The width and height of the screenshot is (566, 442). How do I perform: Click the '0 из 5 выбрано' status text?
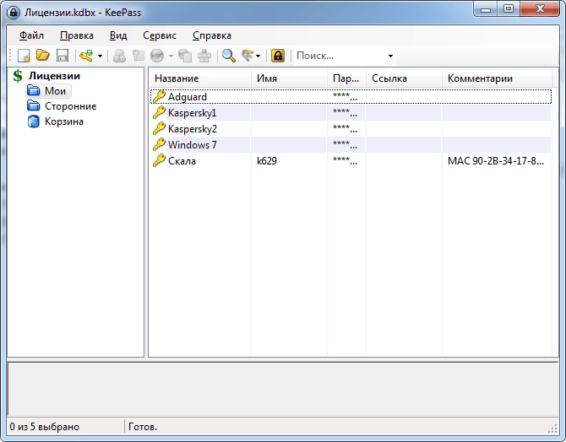click(45, 427)
